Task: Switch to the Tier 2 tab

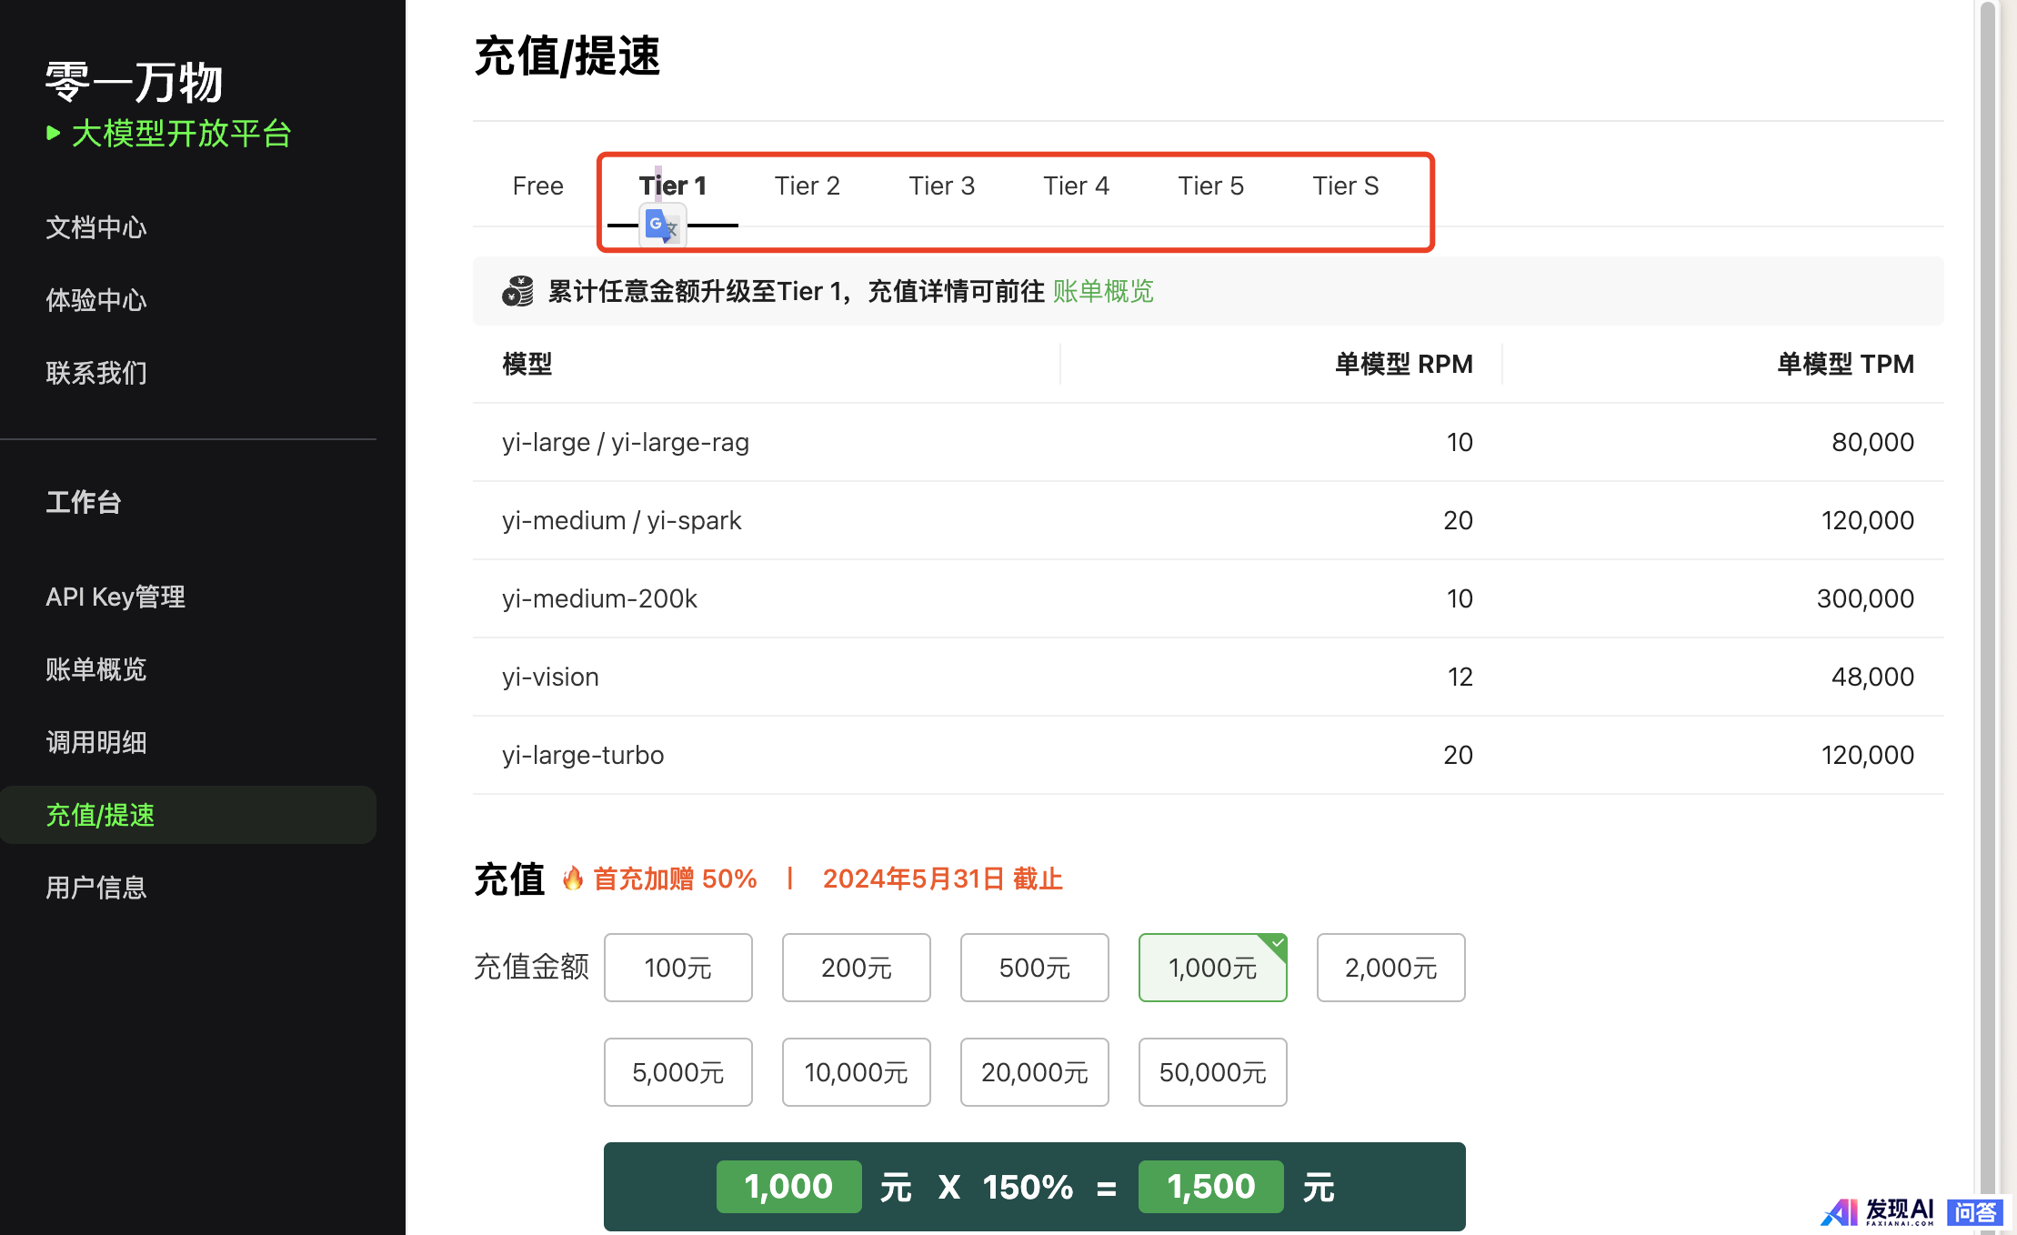Action: 807,186
